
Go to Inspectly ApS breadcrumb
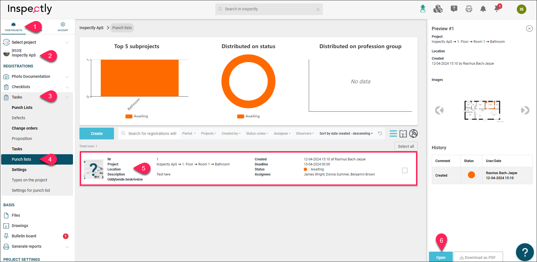click(x=92, y=28)
